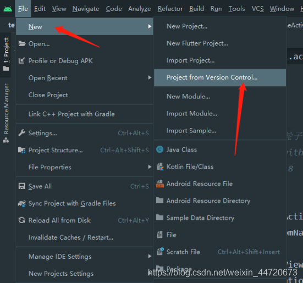Open the Refactor menu
This screenshot has height=283, width=303.
tap(170, 9)
